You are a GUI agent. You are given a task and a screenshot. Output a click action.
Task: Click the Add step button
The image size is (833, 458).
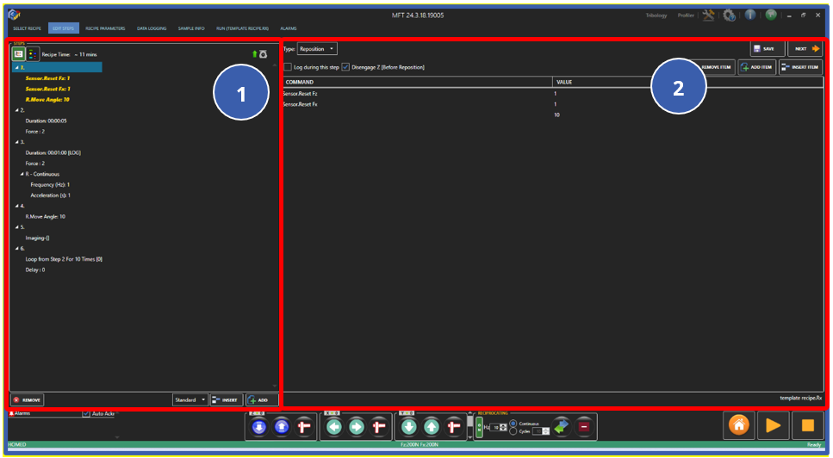(x=262, y=400)
